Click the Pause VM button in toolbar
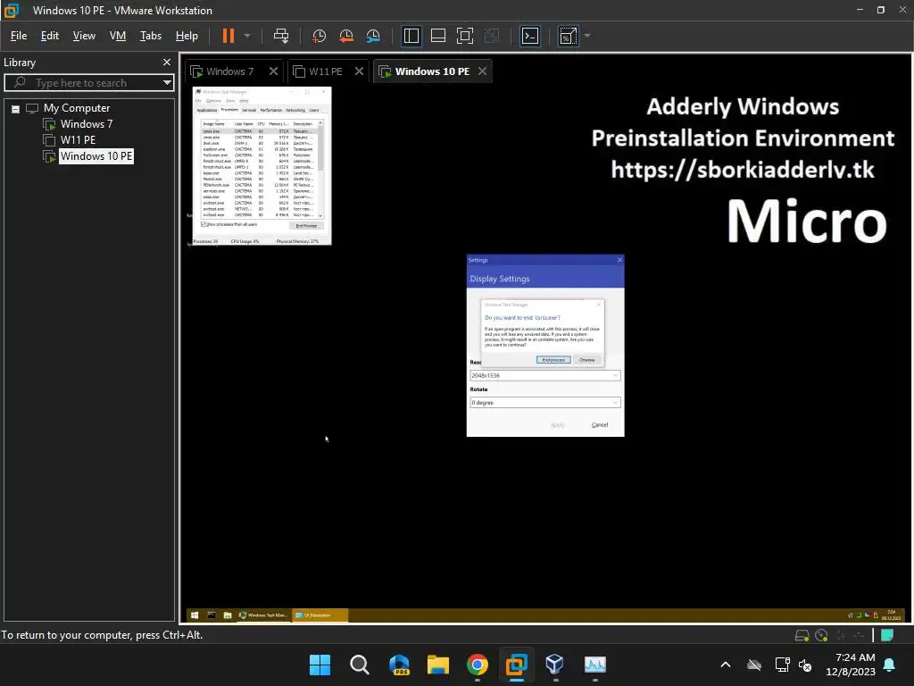This screenshot has height=686, width=914. [228, 36]
